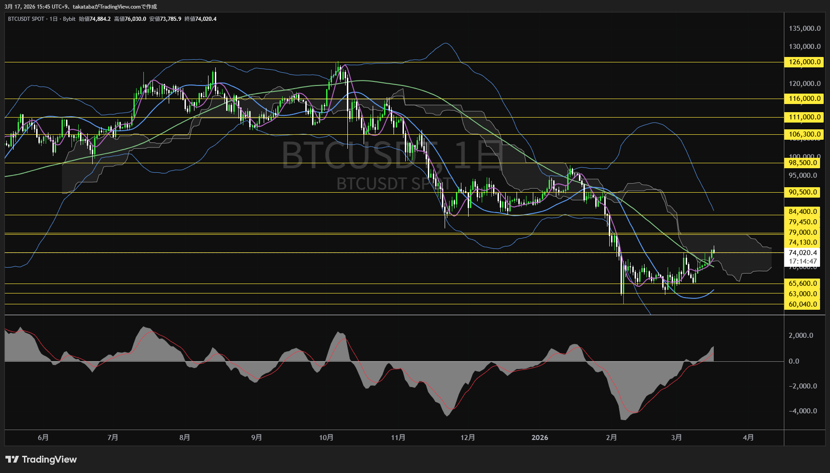Click the −4,000.0 indicator scale tick
This screenshot has height=473, width=830.
[803, 411]
